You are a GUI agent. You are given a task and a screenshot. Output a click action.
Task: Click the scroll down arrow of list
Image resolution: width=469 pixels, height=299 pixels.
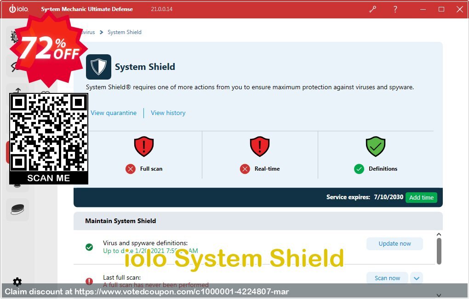tap(439, 295)
